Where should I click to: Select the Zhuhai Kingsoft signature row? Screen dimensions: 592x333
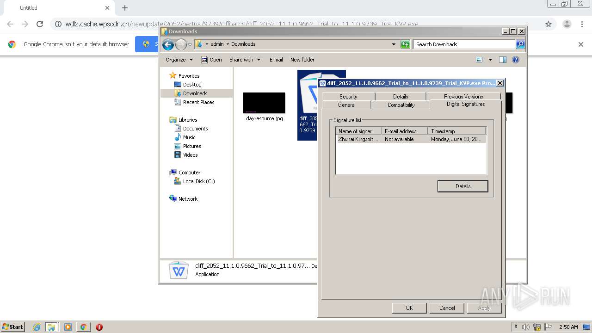click(411, 139)
